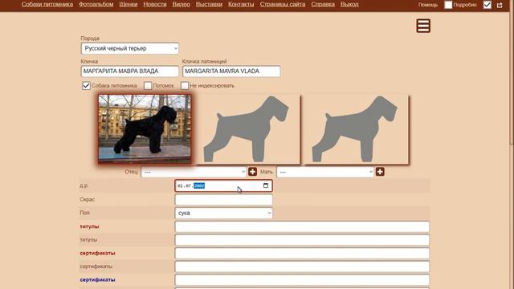Click the plus button next to Отец

click(252, 172)
